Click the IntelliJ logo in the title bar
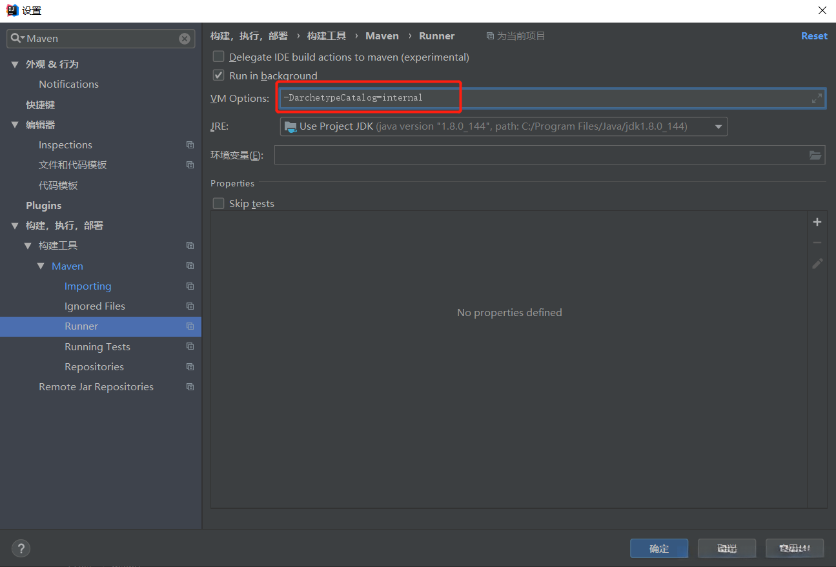 12,10
